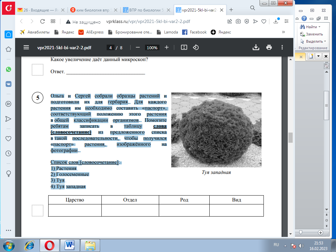336x252 pixels.
Task: Click the 'Отдел' table header
Action: (x=130, y=200)
